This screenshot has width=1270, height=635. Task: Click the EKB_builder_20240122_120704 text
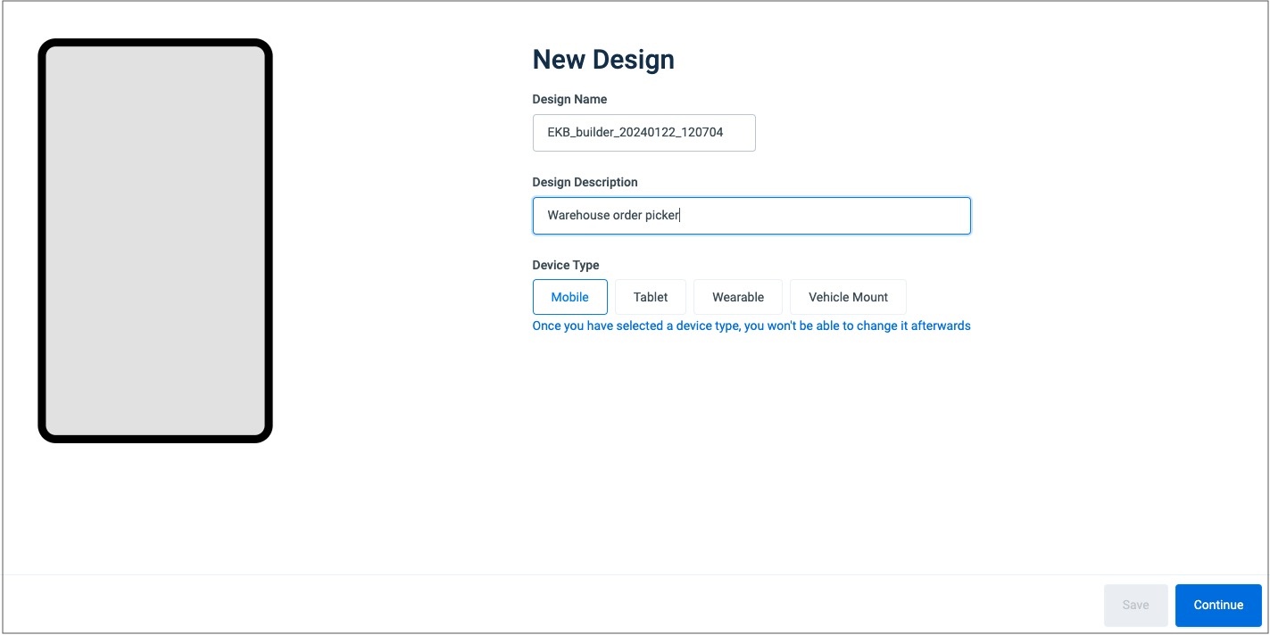[635, 133]
